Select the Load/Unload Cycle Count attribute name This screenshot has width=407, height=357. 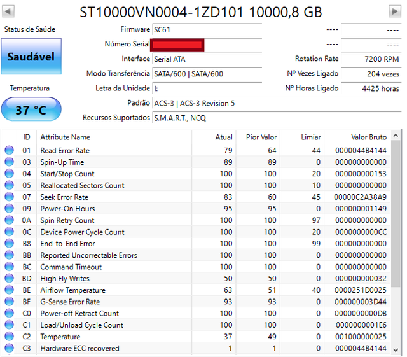[82, 325]
